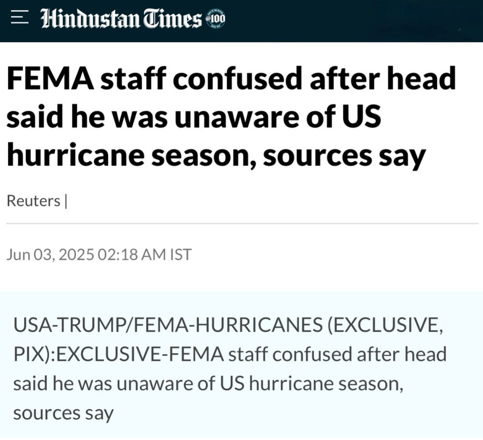Click final summary words 'sources say'

click(x=63, y=413)
